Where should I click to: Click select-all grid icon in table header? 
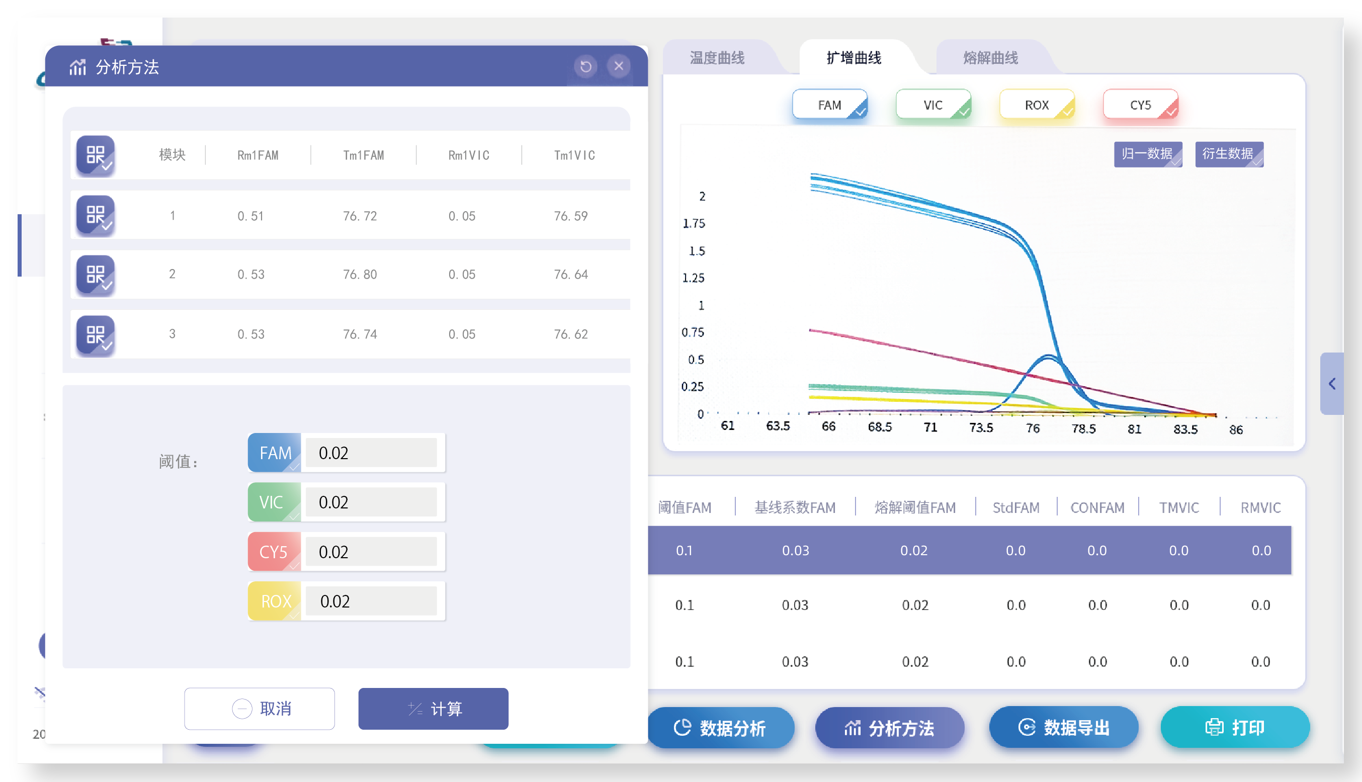(95, 155)
